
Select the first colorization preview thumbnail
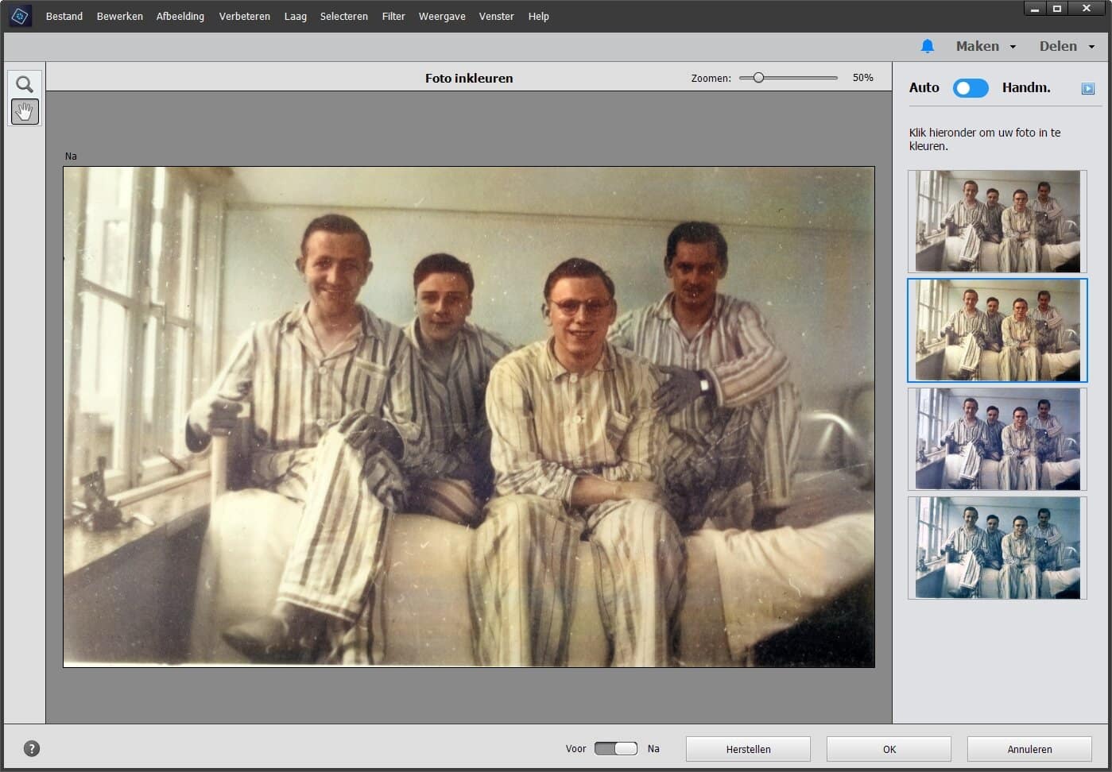996,221
